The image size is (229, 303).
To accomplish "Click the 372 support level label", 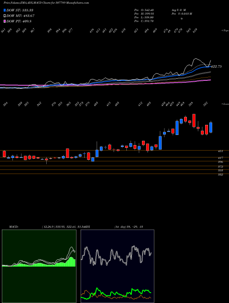I will pyautogui.click(x=220, y=167).
